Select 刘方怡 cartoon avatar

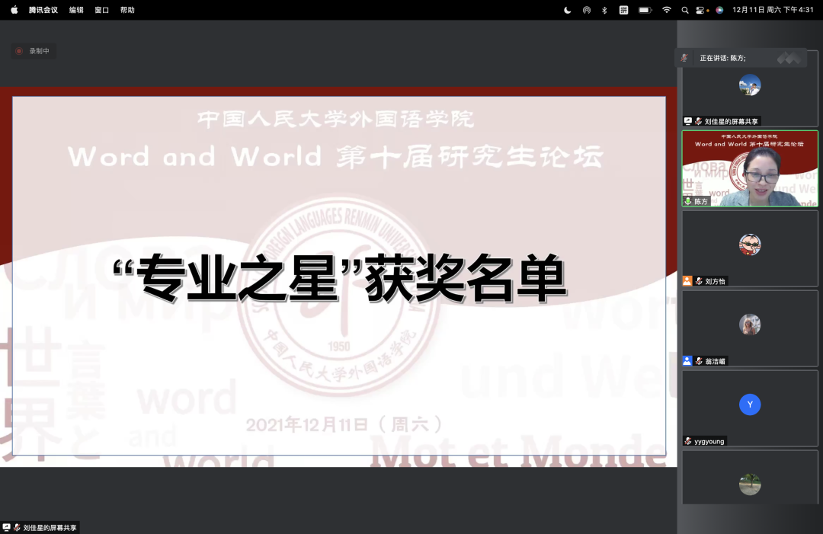tap(750, 245)
